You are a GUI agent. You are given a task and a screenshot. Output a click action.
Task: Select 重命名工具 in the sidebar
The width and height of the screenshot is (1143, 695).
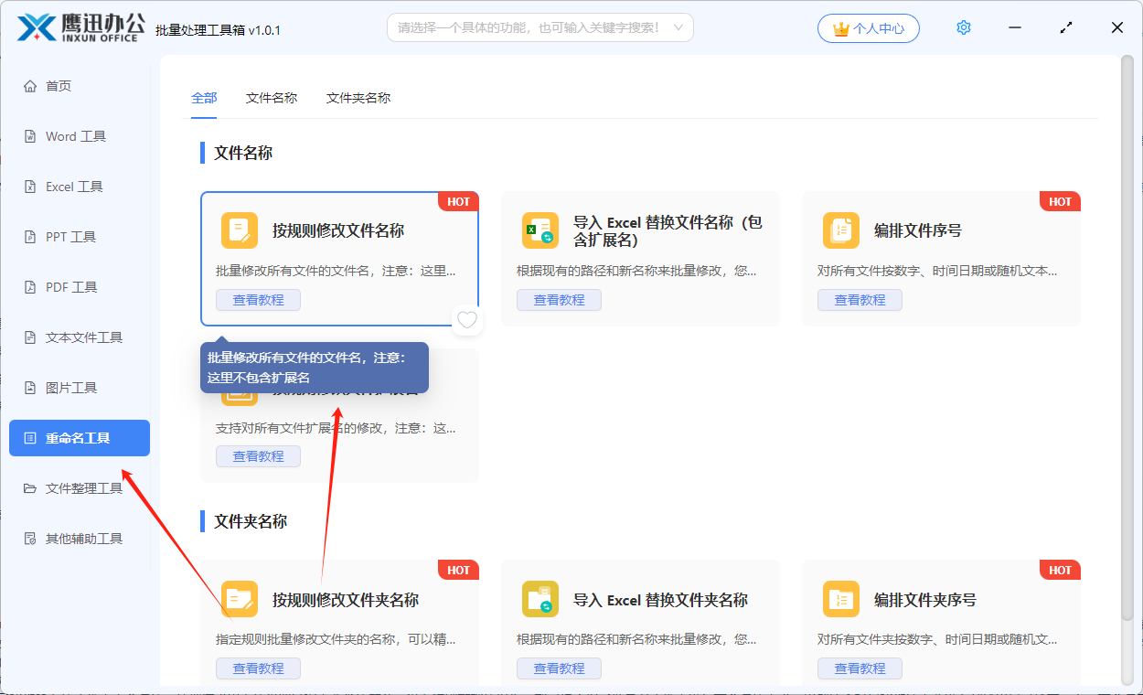[80, 438]
